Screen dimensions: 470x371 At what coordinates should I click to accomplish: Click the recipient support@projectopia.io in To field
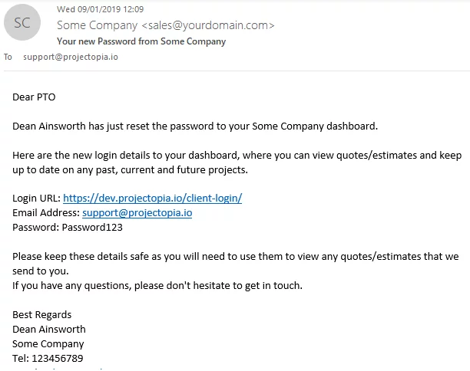pos(71,57)
